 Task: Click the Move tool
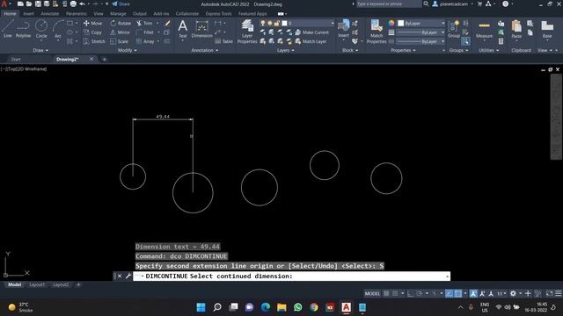93,24
